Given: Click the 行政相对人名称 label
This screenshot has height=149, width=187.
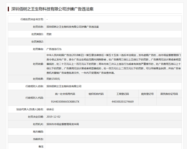Looking at the screenshot, I should (x=35, y=86).
